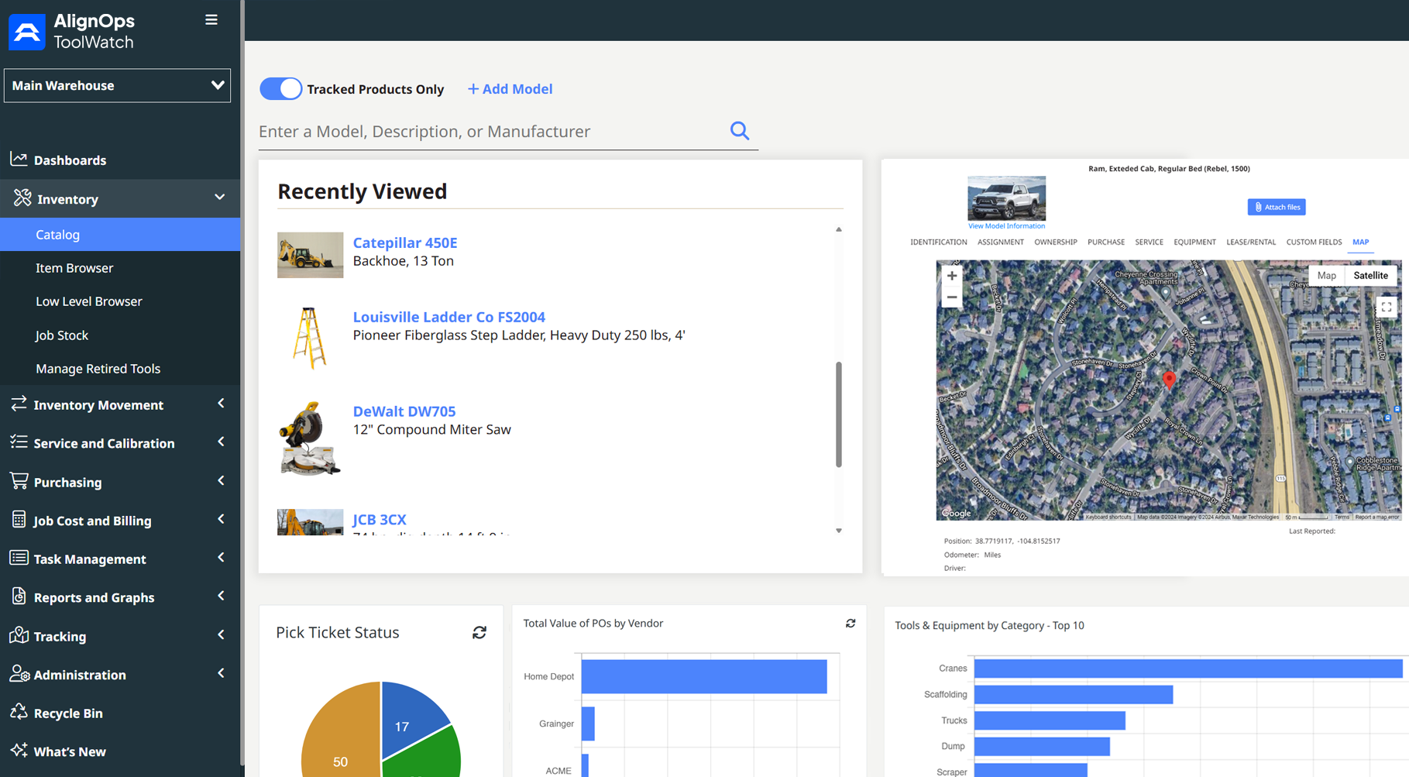The width and height of the screenshot is (1409, 777).
Task: Open the Main Warehouse location dropdown
Action: 118,85
